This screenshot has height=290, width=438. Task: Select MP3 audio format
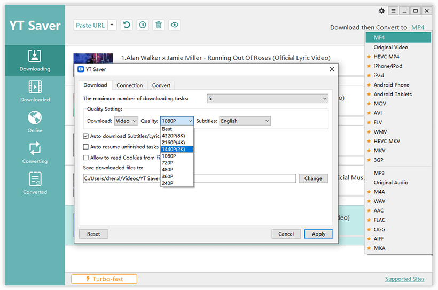pos(398,173)
